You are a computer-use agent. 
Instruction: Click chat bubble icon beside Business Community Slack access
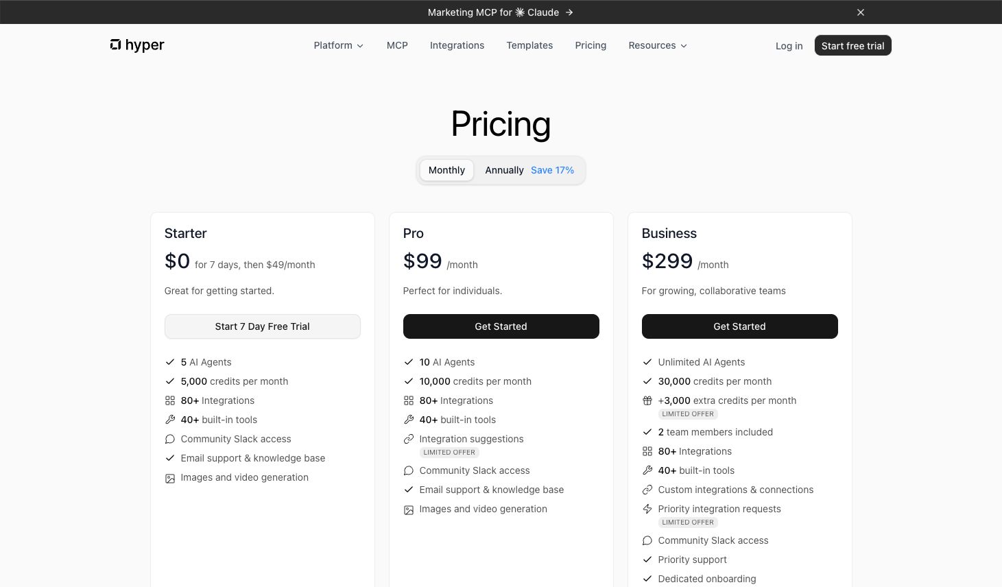click(x=647, y=540)
